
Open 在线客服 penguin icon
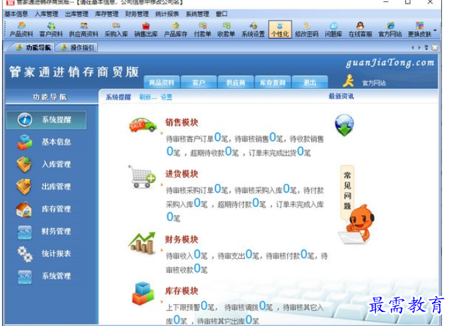point(360,30)
